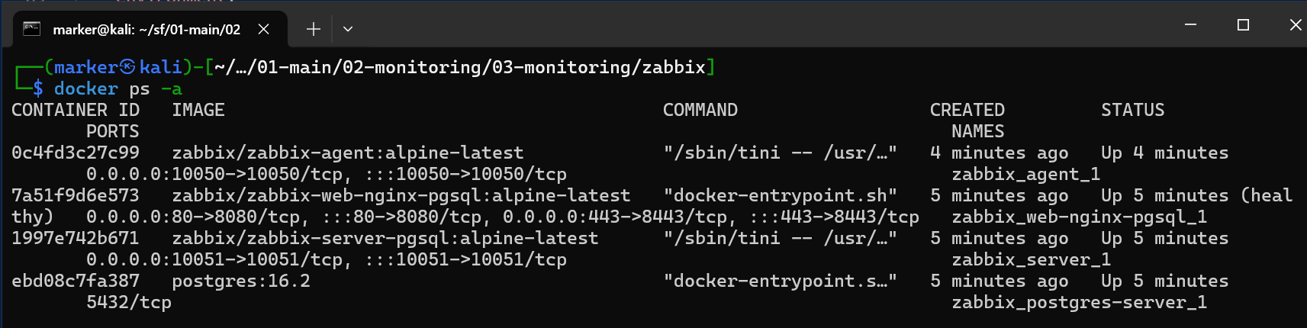Click the zabbix-agent:alpine-latest image name
This screenshot has width=1307, height=328.
tap(347, 153)
